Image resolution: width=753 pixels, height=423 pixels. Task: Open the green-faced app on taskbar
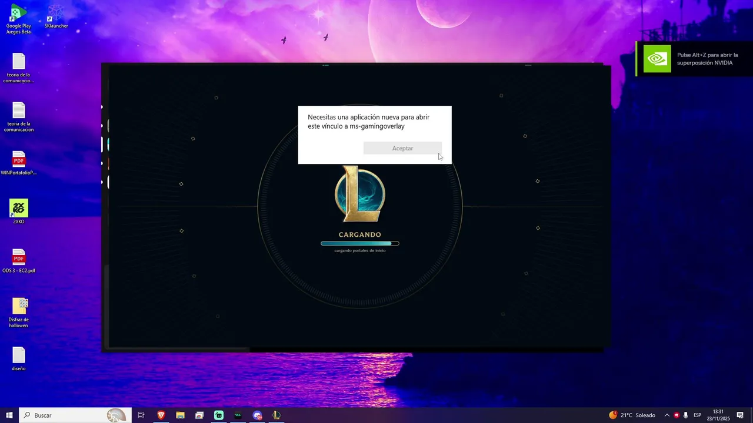coord(219,415)
